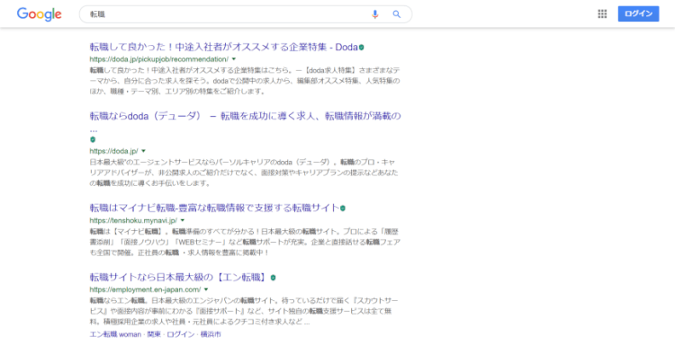The width and height of the screenshot is (675, 346).
Task: Click the snippet starting 転職ならエン転職。日本最大級
Action: point(244,311)
